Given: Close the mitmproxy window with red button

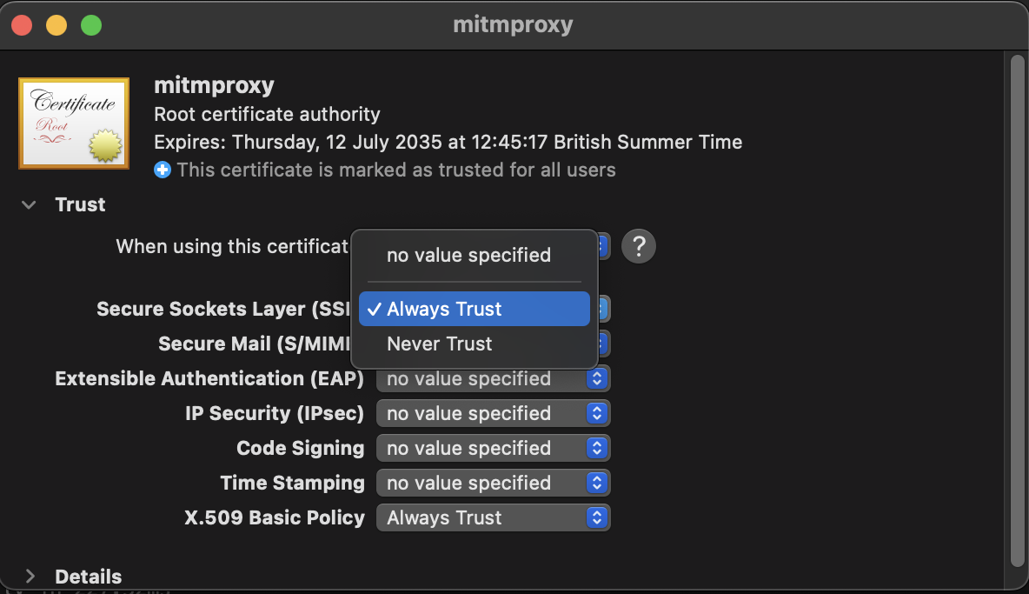Looking at the screenshot, I should coord(23,25).
